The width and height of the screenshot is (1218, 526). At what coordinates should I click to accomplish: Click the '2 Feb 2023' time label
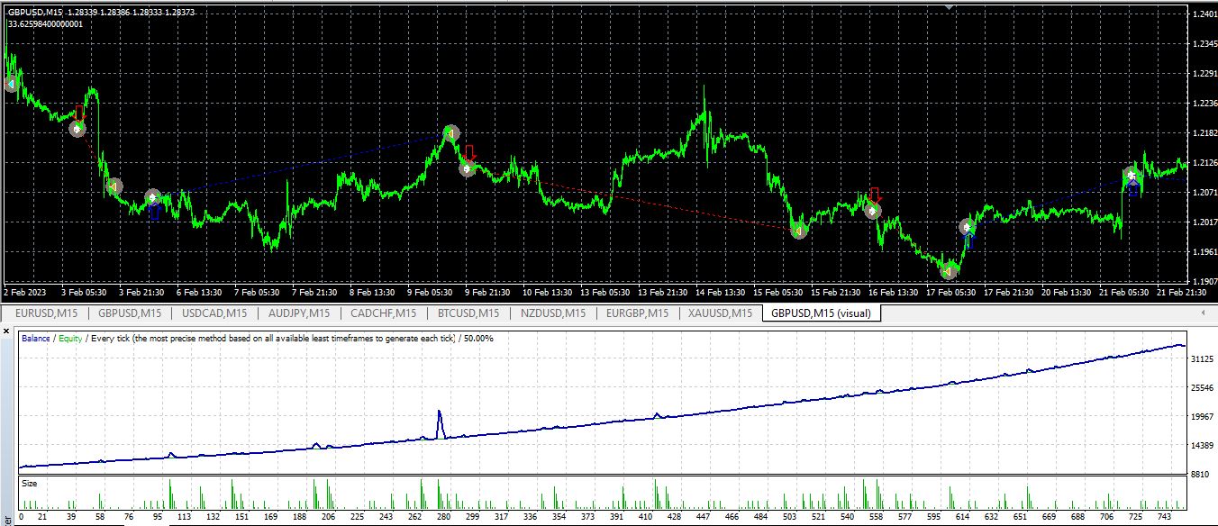pos(26,293)
